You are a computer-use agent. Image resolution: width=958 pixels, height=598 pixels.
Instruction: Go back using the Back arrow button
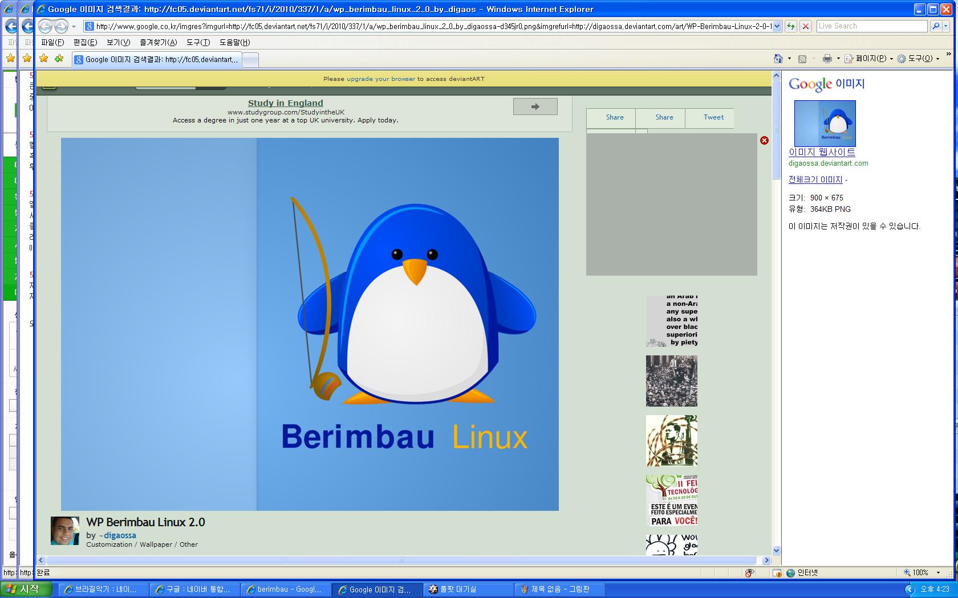click(46, 26)
